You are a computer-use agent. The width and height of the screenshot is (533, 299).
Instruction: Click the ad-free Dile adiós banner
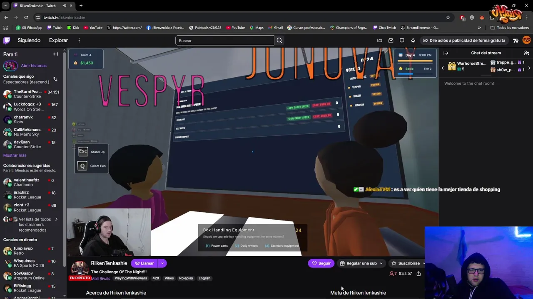click(463, 40)
